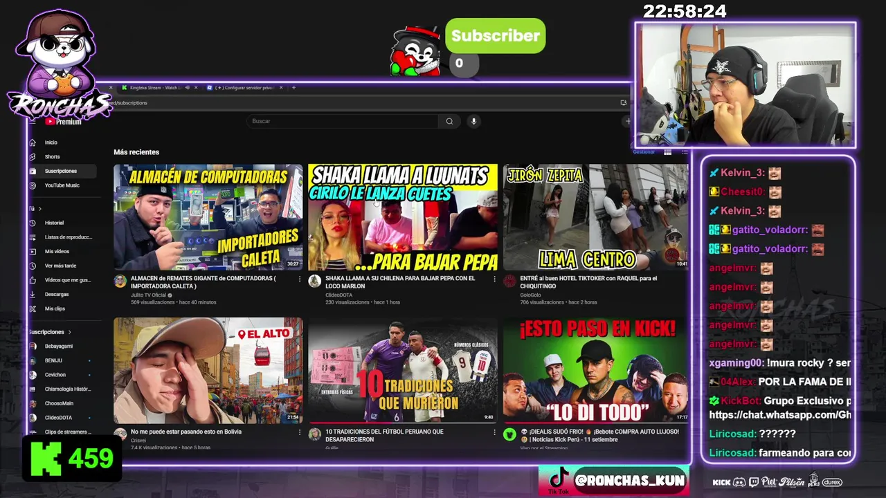Click the YouTube Premium logo
The width and height of the screenshot is (886, 498).
tap(63, 122)
